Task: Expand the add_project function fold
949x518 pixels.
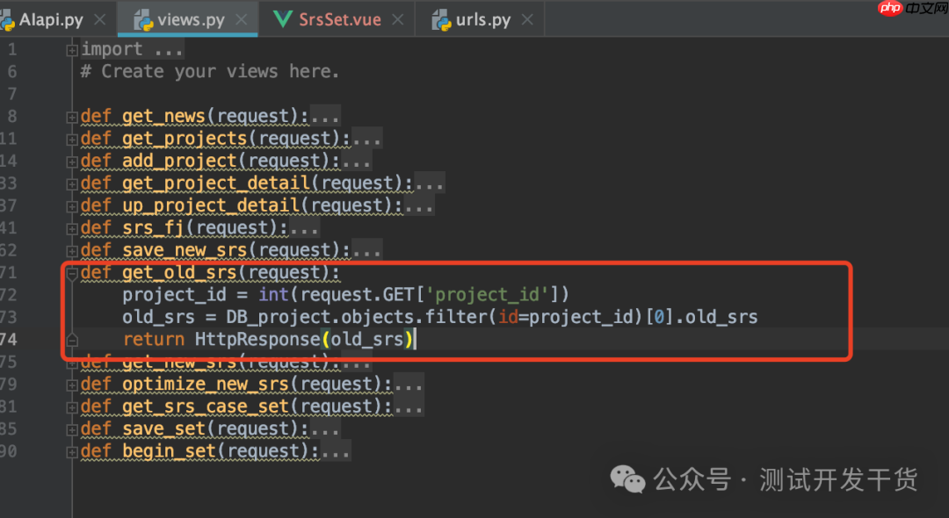Action: click(72, 162)
